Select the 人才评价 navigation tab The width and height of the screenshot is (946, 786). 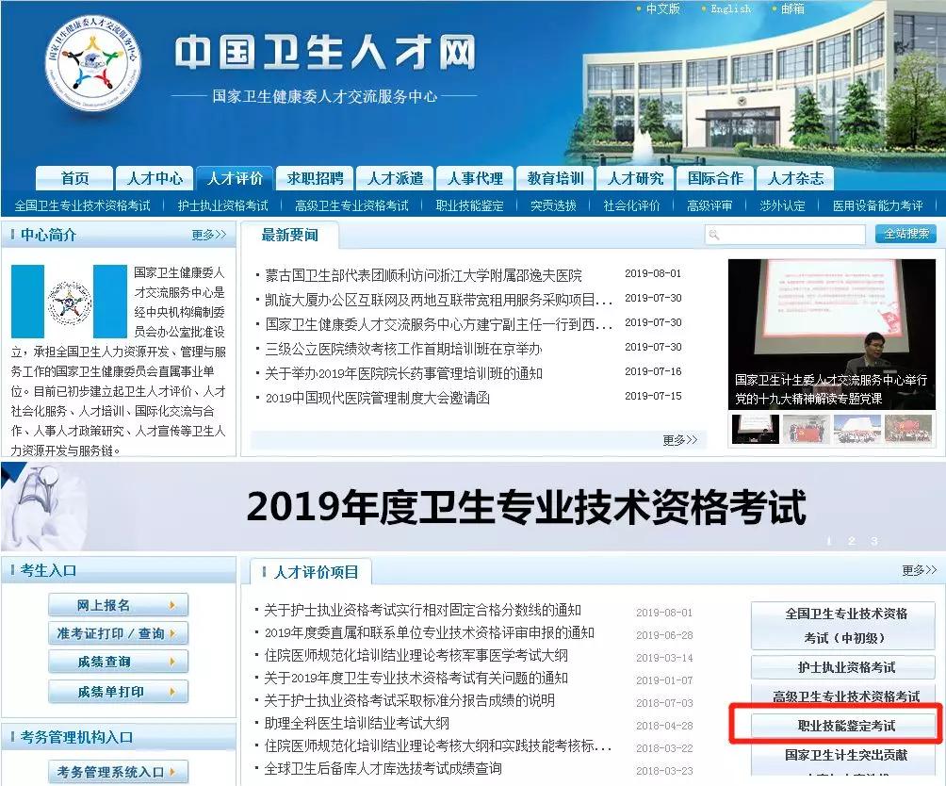click(235, 178)
